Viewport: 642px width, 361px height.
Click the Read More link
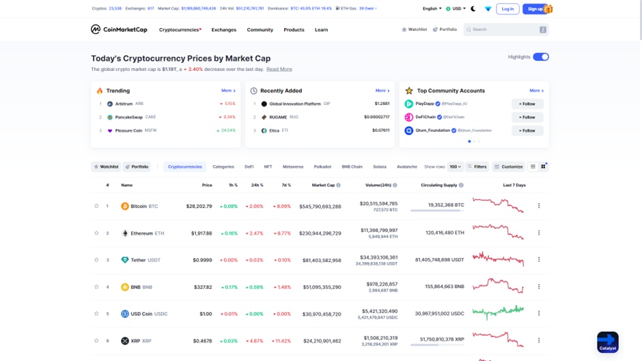coord(279,69)
